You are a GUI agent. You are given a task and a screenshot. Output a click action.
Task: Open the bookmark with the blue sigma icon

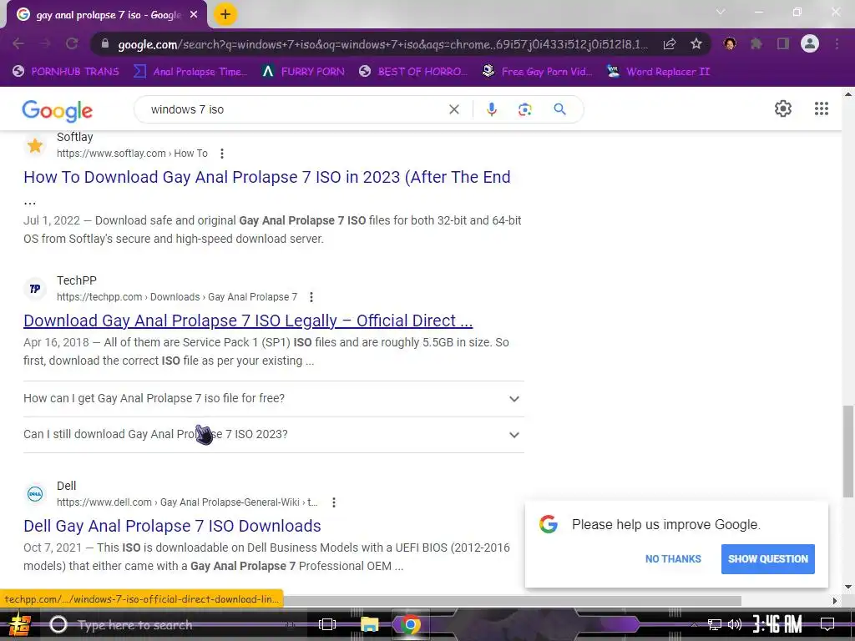(x=190, y=72)
